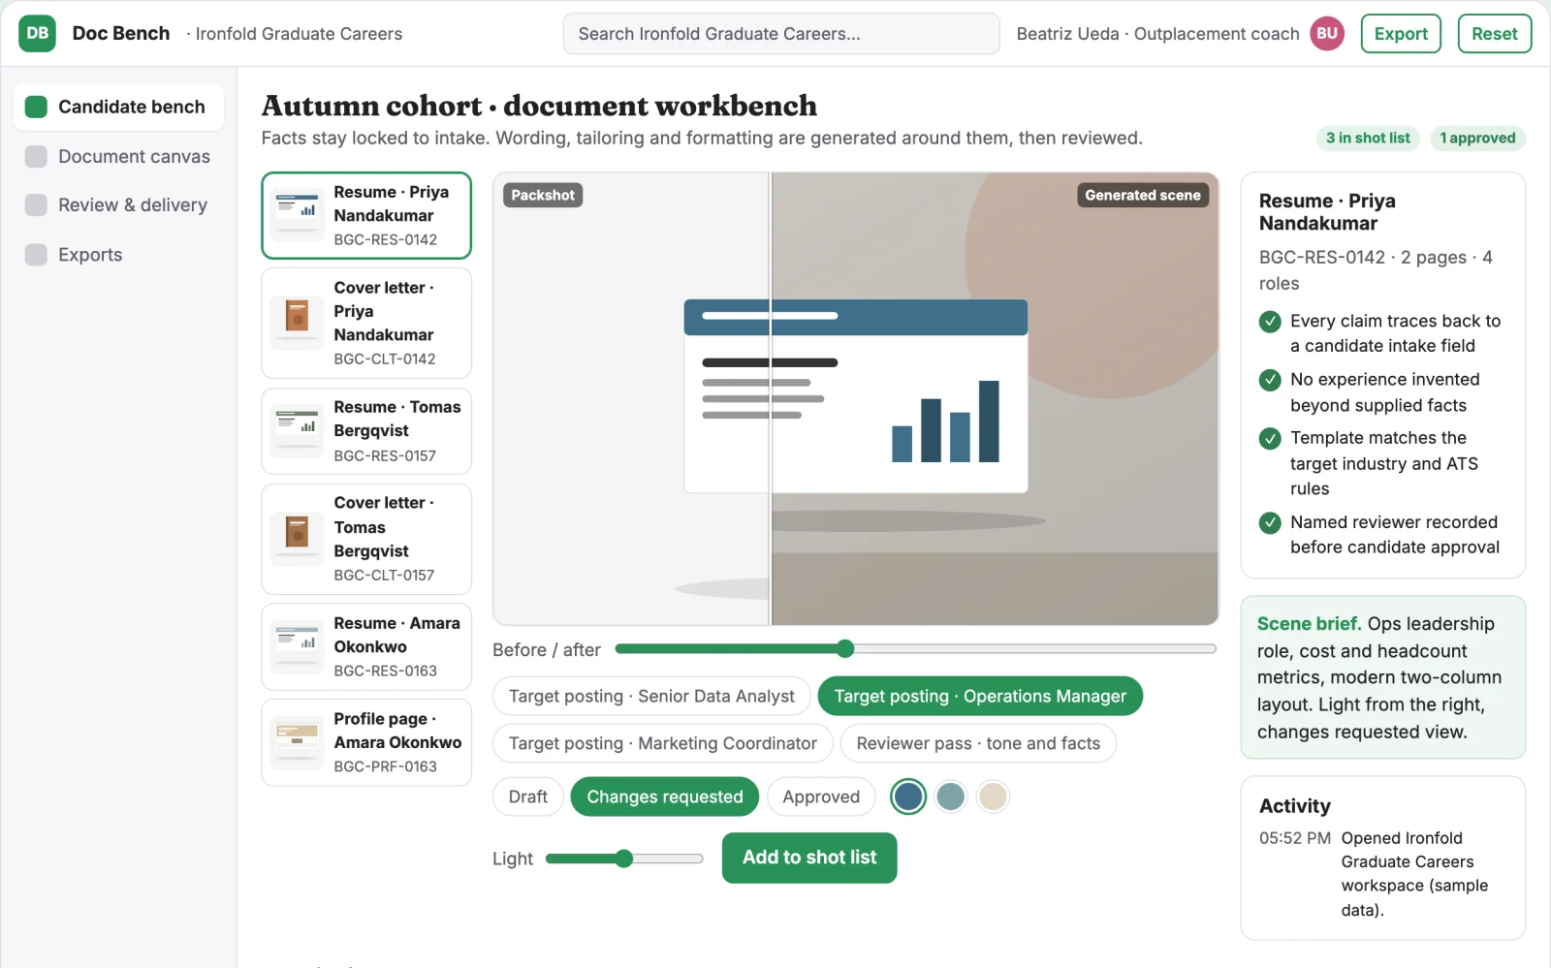Image resolution: width=1551 pixels, height=968 pixels.
Task: Click the Export button
Action: 1401,34
